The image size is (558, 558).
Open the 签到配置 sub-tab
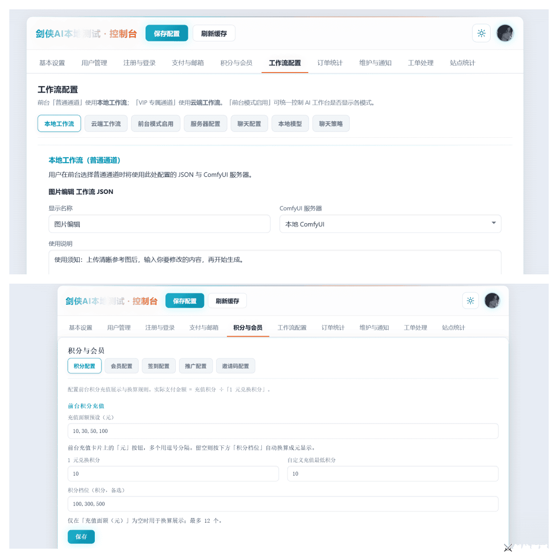click(x=159, y=366)
